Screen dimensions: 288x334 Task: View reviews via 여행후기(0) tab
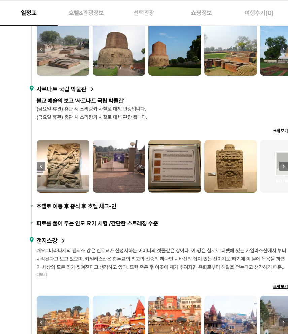pyautogui.click(x=258, y=13)
